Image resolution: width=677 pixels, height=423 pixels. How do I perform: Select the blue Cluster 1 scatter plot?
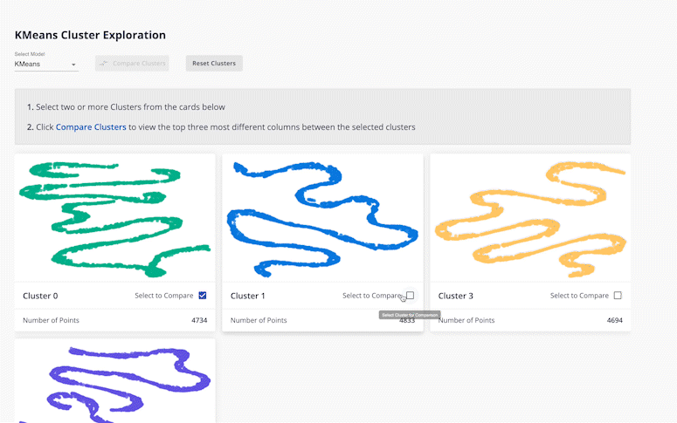[322, 218]
